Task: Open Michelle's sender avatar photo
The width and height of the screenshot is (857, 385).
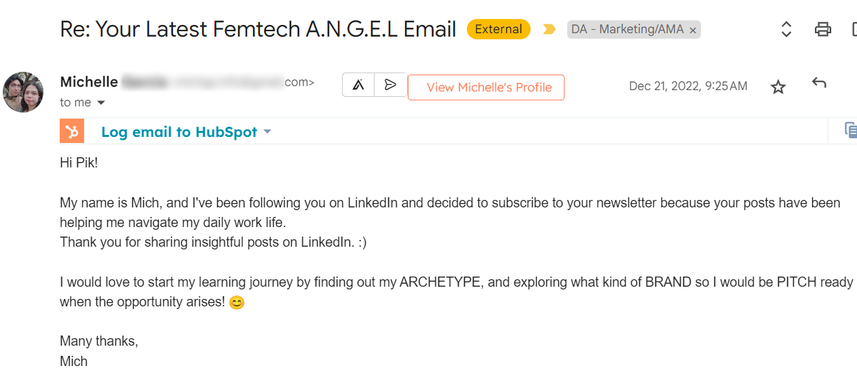Action: coord(23,92)
